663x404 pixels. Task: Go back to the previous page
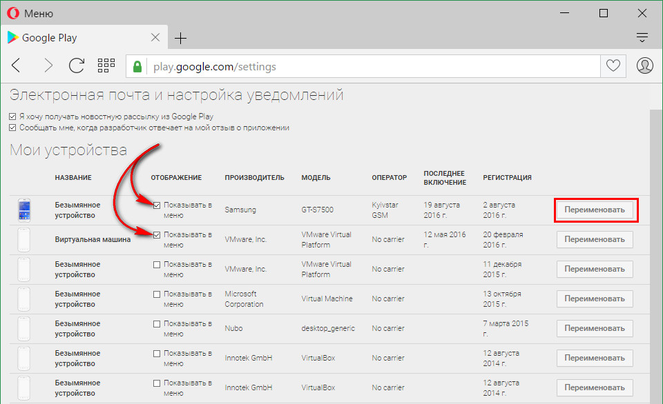(16, 65)
